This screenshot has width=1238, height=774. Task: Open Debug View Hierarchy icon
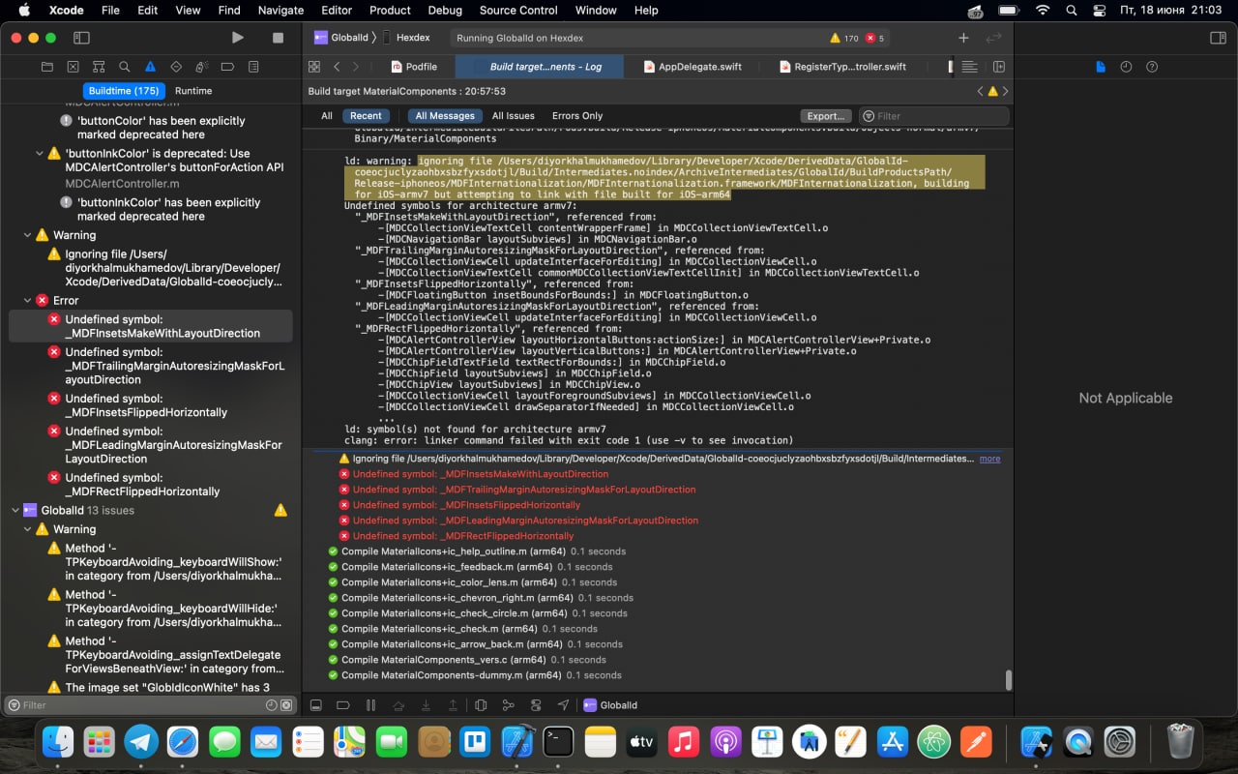point(481,705)
